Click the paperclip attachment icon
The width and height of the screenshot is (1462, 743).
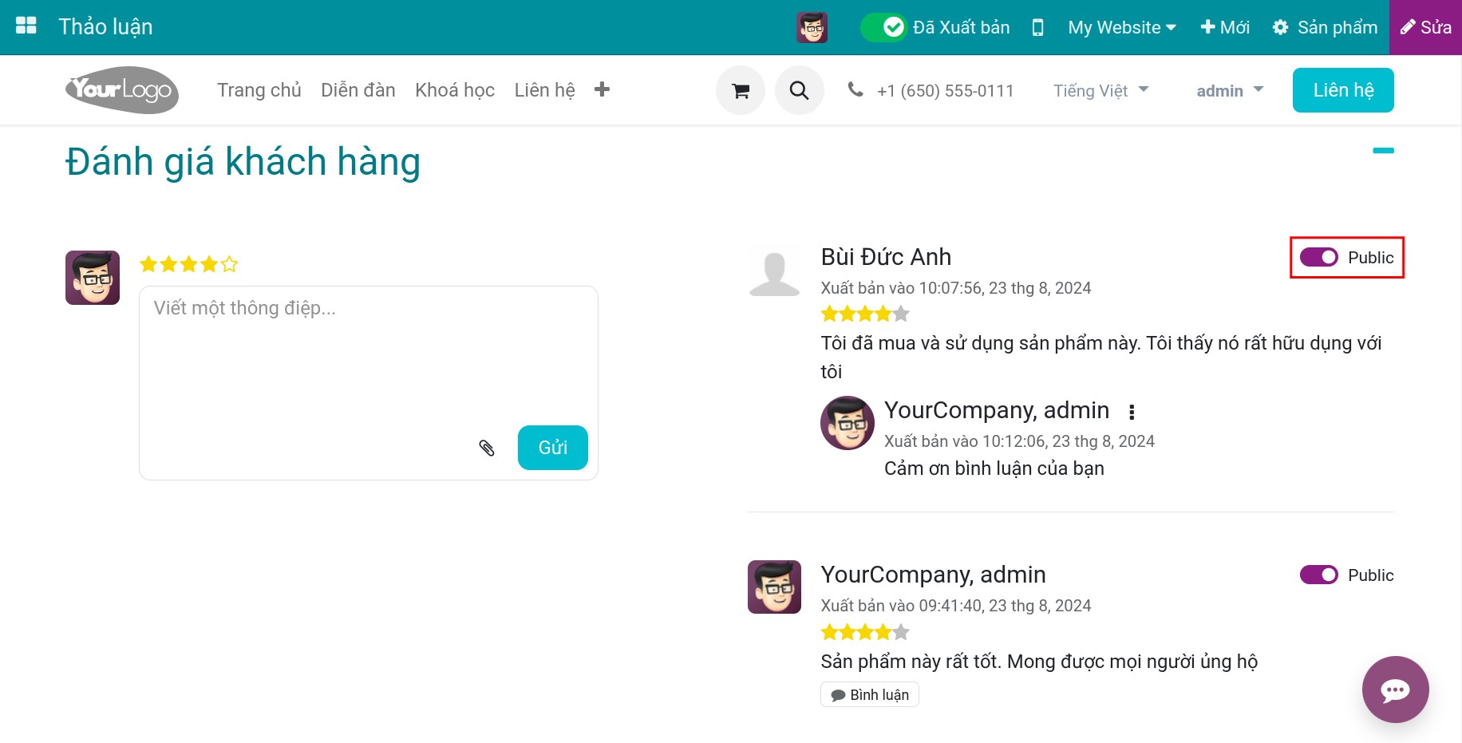tap(487, 448)
